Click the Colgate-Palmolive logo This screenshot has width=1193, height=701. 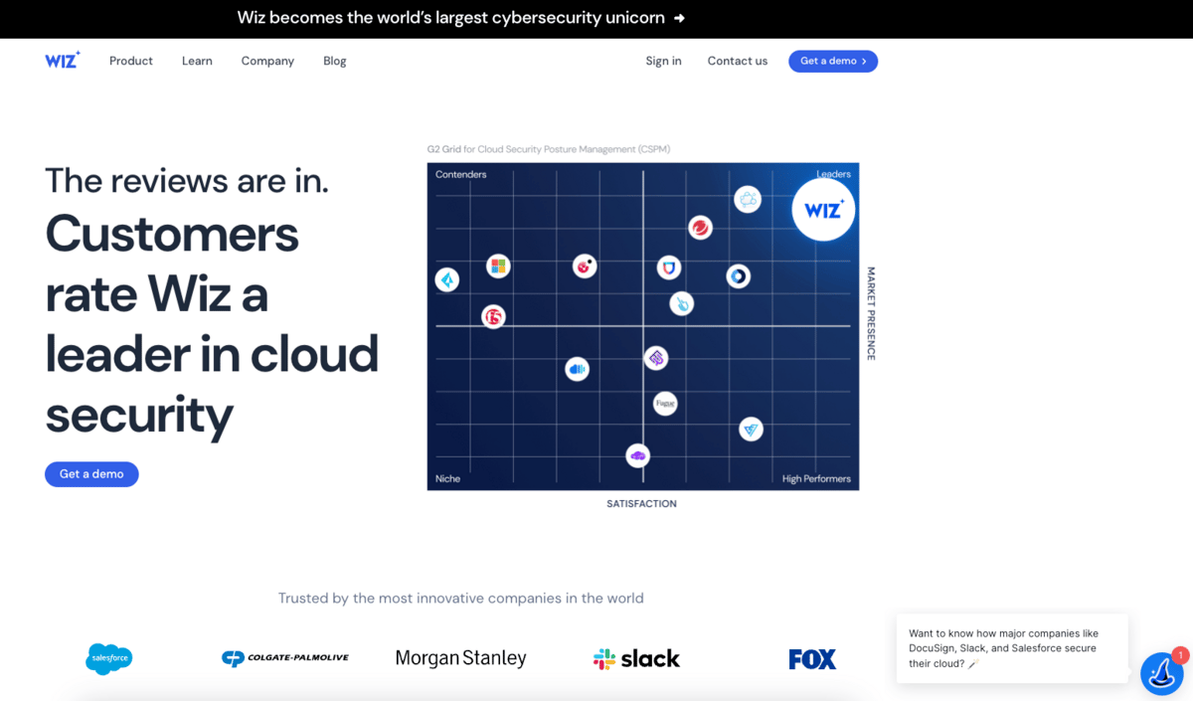click(x=285, y=658)
